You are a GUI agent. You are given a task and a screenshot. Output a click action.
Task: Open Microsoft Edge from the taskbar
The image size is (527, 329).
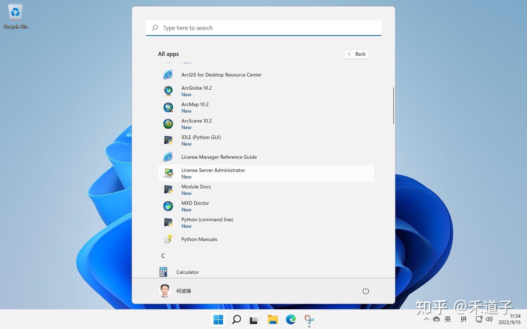pyautogui.click(x=291, y=319)
